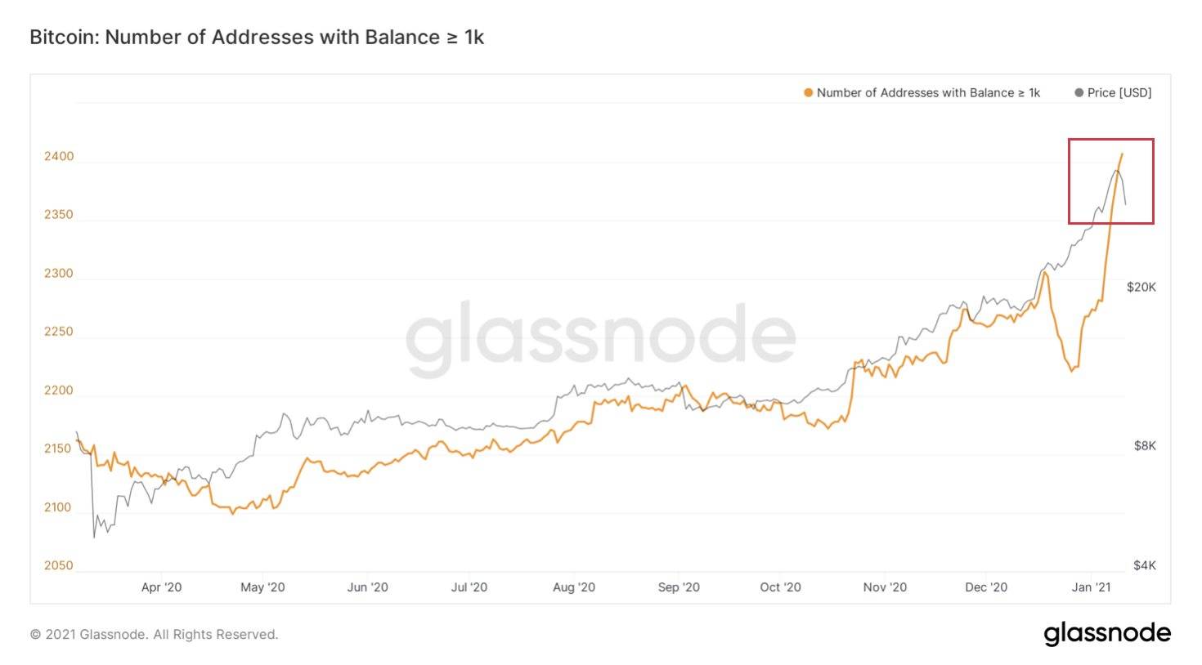Select the Dec '20 x-axis label

(986, 587)
